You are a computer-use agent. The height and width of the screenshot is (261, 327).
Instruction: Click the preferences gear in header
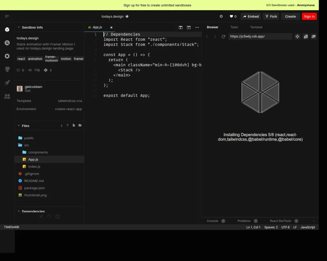point(221,16)
